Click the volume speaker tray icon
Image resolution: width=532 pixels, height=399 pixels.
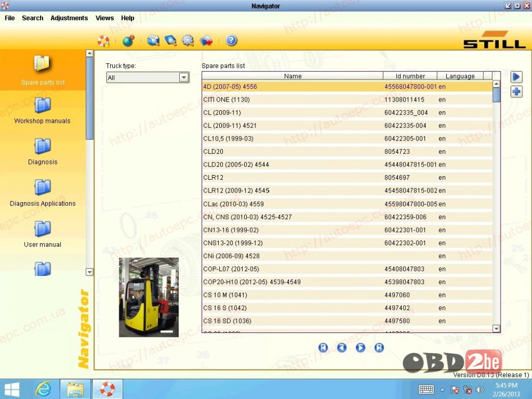tap(480, 389)
